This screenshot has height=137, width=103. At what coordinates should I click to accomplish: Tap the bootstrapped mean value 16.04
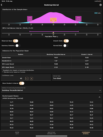[x=31, y=112]
